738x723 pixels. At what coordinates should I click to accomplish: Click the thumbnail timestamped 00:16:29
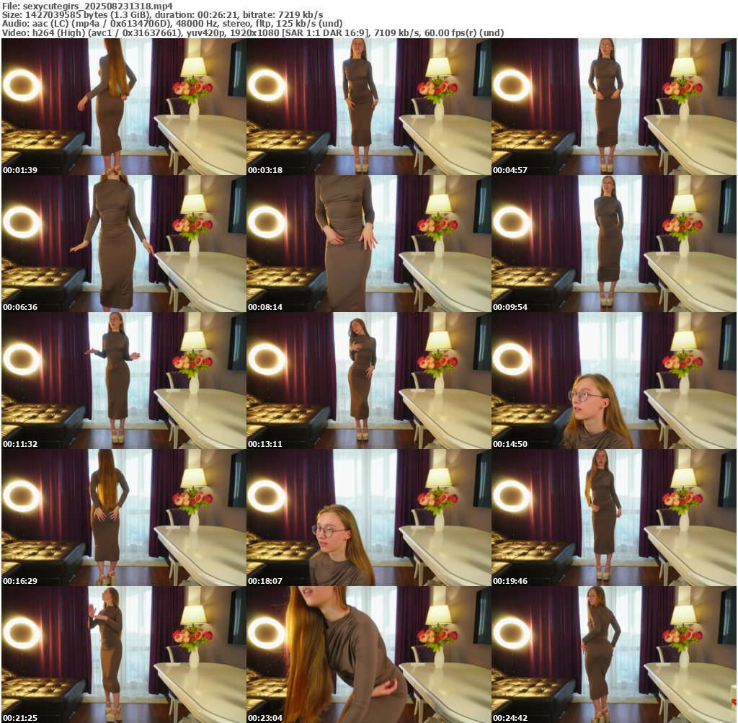[124, 518]
